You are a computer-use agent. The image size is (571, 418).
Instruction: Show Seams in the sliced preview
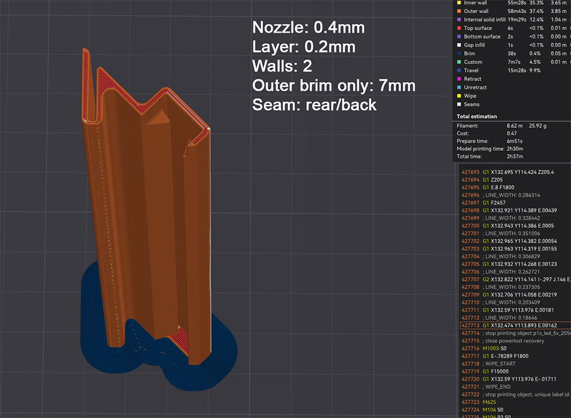(x=472, y=104)
